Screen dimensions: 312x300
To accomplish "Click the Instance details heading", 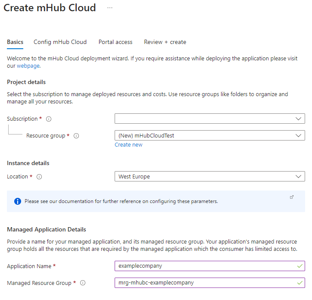I will point(28,163).
